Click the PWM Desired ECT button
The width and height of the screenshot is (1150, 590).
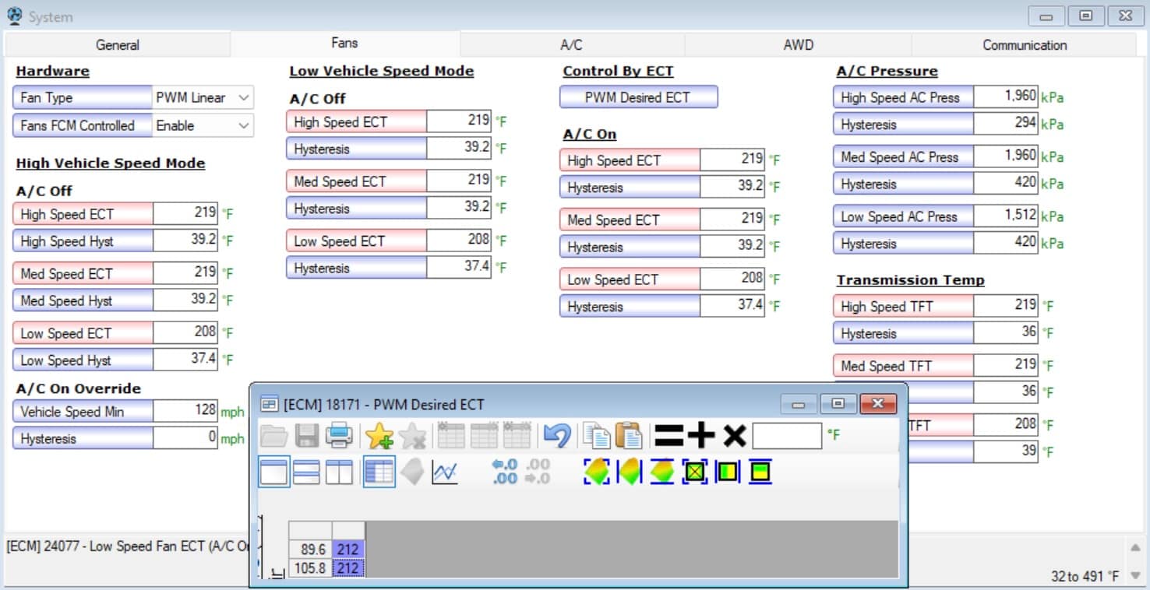tap(638, 97)
